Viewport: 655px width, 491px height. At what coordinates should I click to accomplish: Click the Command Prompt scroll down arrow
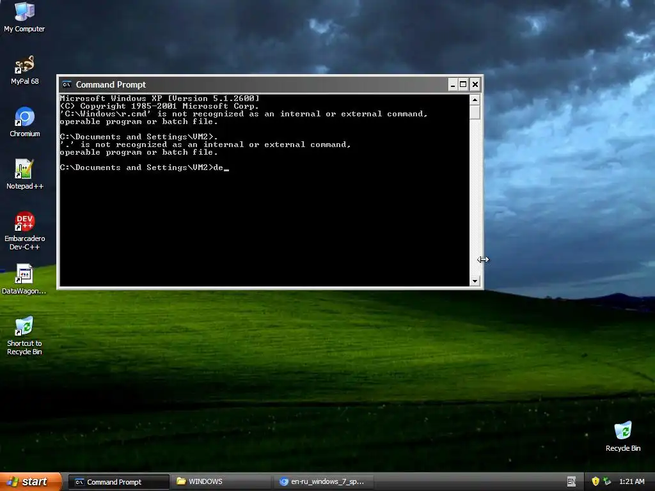click(x=475, y=281)
